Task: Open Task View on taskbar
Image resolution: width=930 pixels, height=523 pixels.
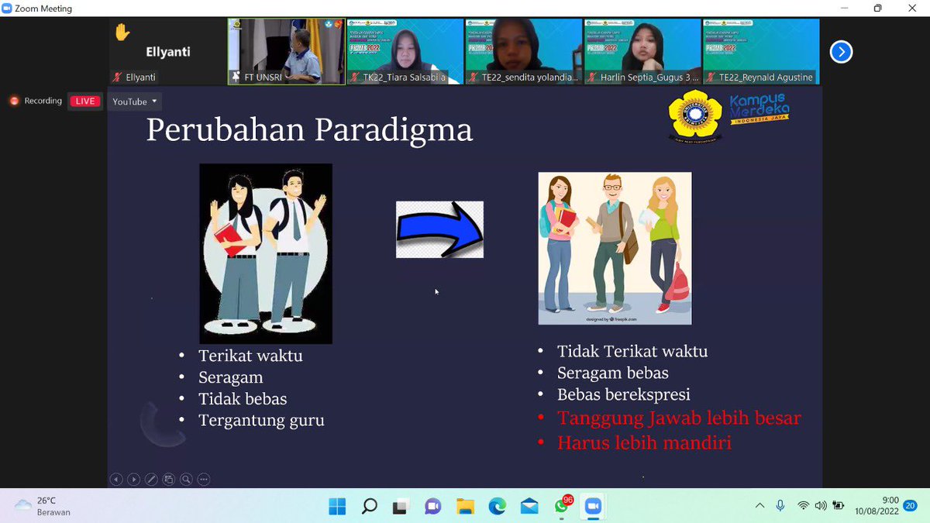Action: click(x=401, y=507)
